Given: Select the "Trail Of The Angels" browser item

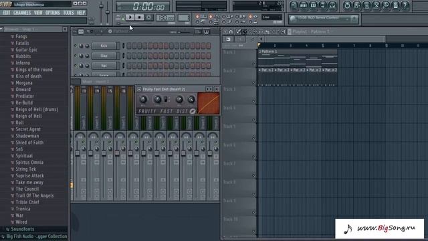Looking at the screenshot, I should point(34,195).
